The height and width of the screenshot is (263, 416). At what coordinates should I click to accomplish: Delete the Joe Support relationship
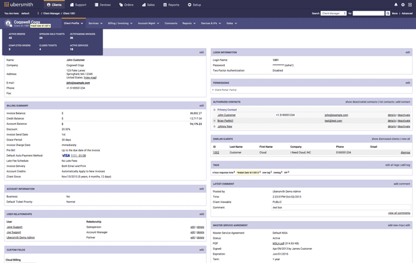pos(201,232)
